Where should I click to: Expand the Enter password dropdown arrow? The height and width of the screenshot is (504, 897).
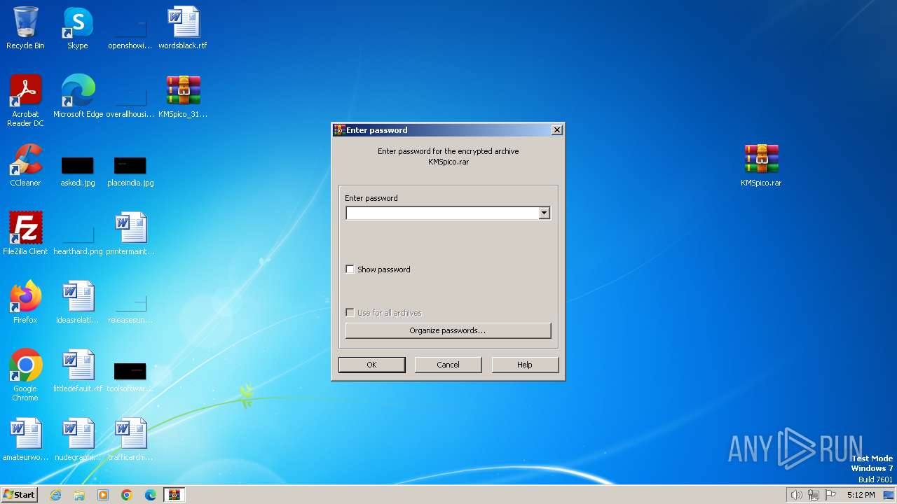pyautogui.click(x=544, y=213)
